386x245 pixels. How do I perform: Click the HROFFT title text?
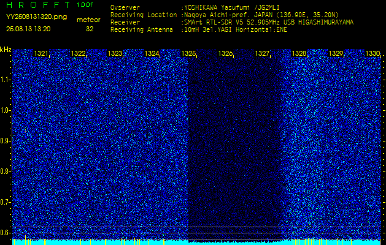(x=39, y=5)
